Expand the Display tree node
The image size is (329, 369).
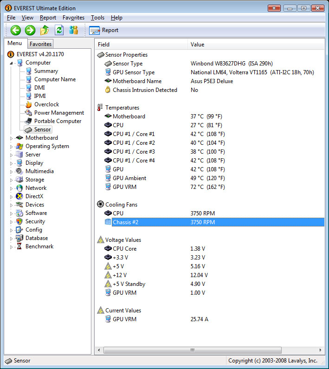pos(11,163)
